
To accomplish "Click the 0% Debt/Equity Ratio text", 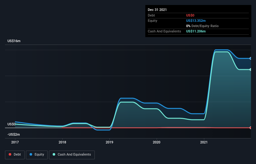I will point(202,26).
